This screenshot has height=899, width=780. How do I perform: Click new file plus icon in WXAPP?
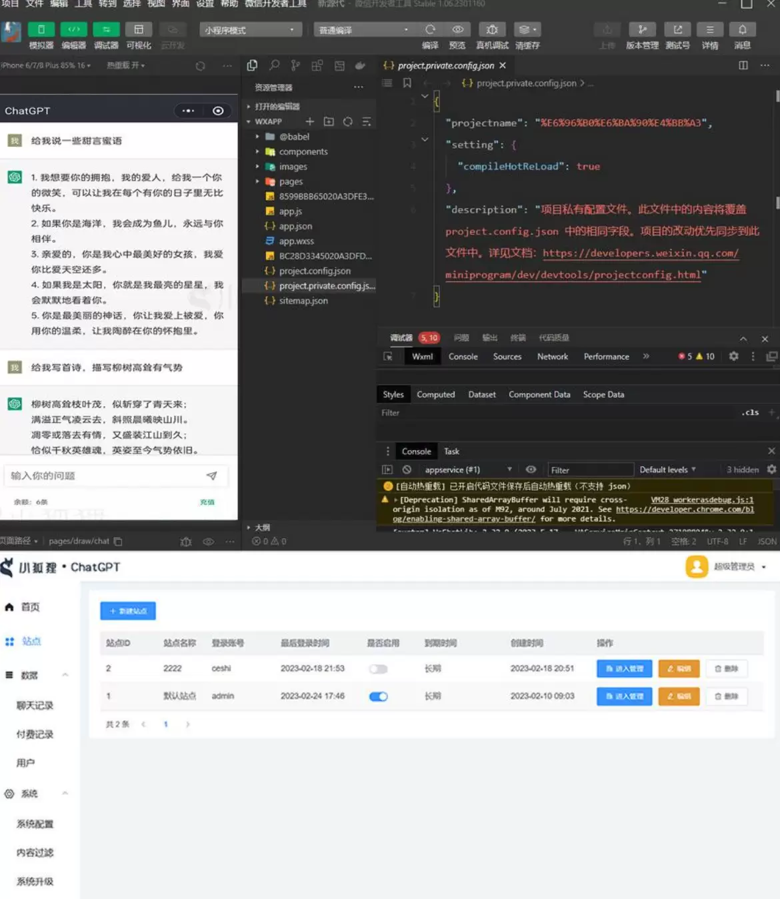(309, 121)
